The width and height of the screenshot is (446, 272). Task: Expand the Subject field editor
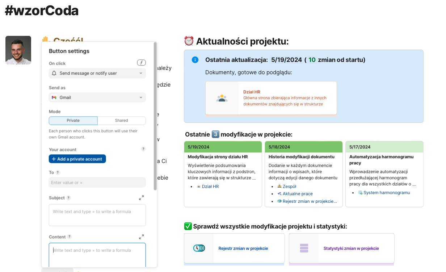(x=141, y=198)
